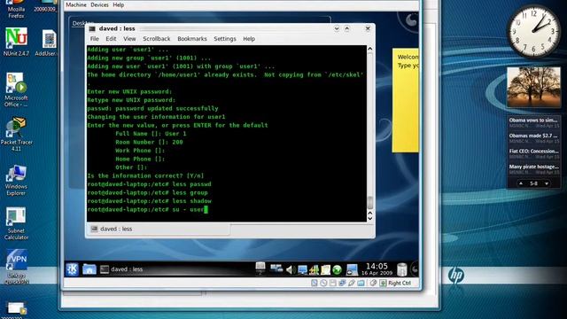
Task: Click the VirtualBox hard disk activity indicator
Action: pos(315,283)
